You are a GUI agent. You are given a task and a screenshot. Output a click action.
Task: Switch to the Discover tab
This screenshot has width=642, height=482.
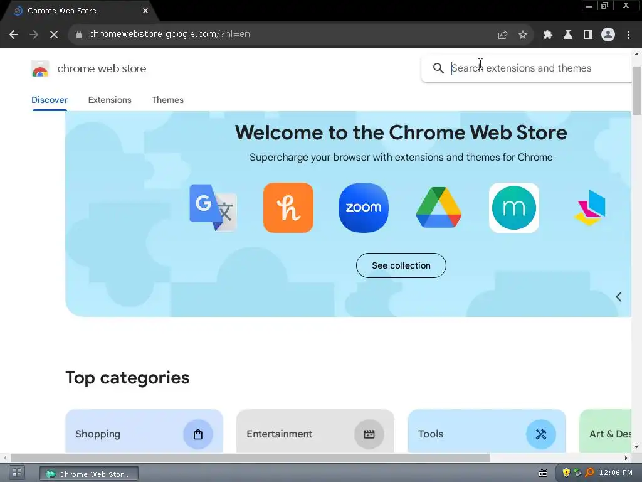coord(50,100)
